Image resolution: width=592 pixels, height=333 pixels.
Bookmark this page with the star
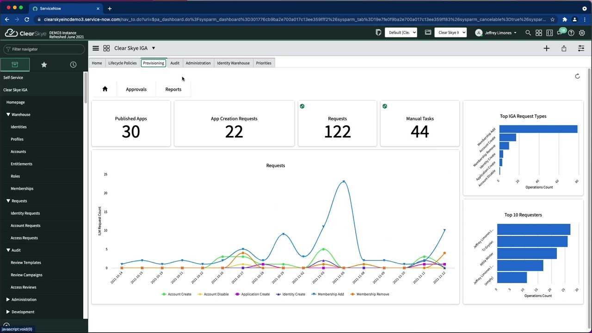[552, 19]
